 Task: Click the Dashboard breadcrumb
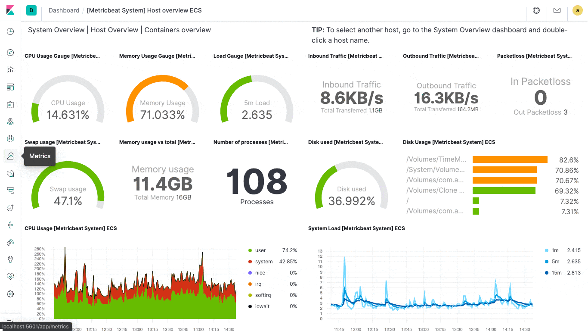coord(64,10)
